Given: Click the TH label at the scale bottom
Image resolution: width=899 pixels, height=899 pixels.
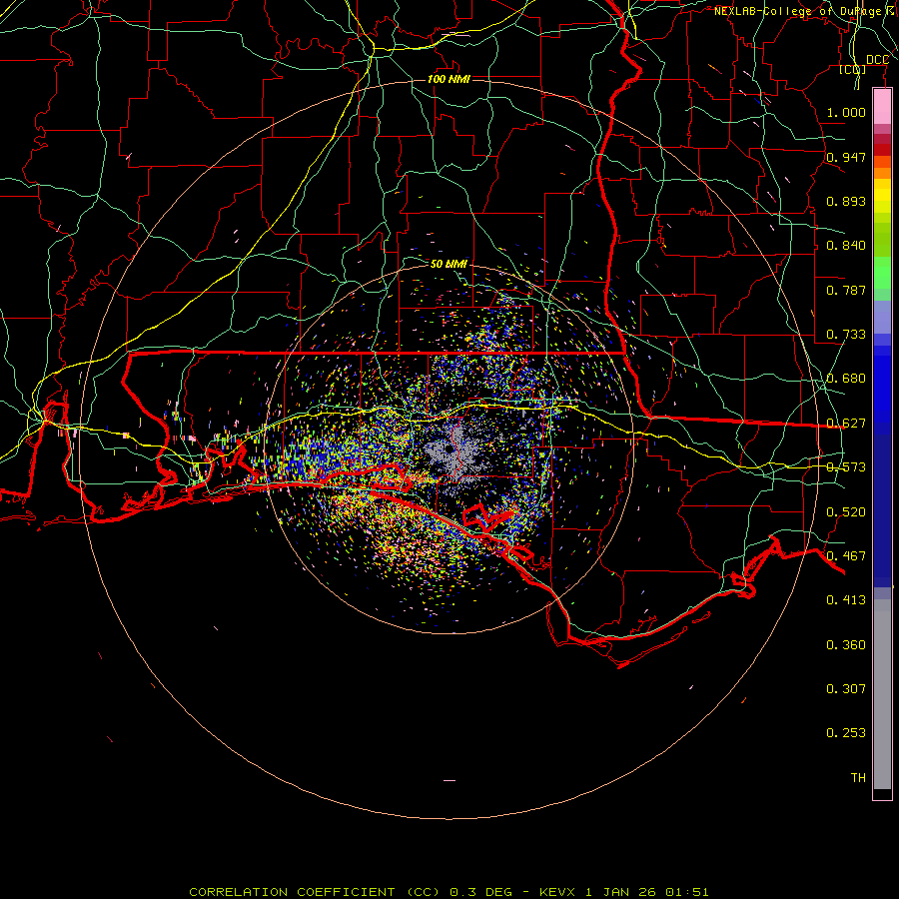Looking at the screenshot, I should click(858, 778).
